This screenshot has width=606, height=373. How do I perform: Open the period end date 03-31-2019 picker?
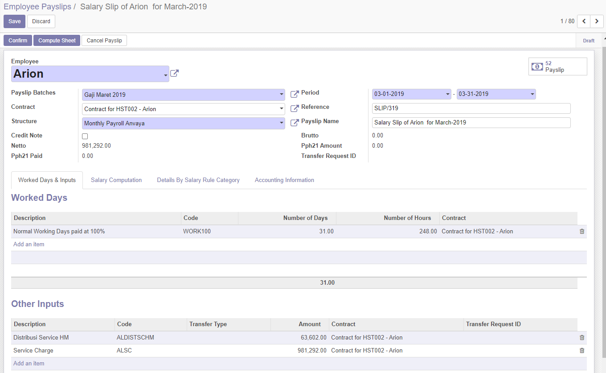[496, 94]
